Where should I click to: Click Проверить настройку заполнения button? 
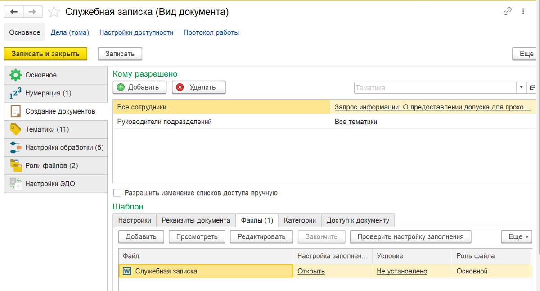click(x=410, y=236)
